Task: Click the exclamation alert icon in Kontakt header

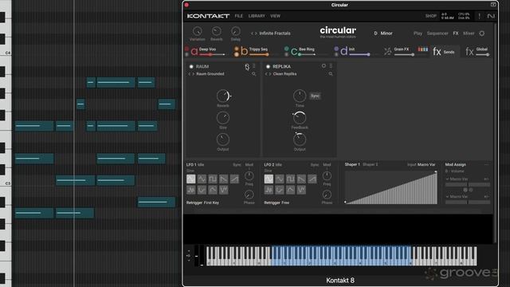Action: pyautogui.click(x=479, y=16)
